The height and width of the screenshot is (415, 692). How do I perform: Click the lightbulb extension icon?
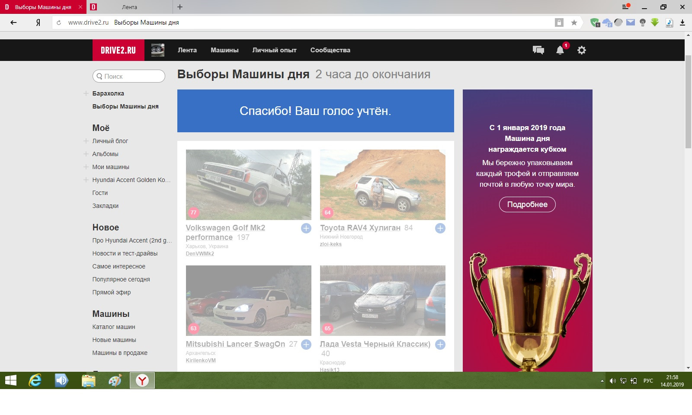click(x=643, y=22)
